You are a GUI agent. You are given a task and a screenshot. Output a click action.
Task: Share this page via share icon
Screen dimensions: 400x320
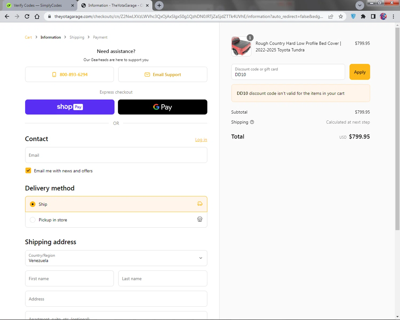pyautogui.click(x=331, y=17)
